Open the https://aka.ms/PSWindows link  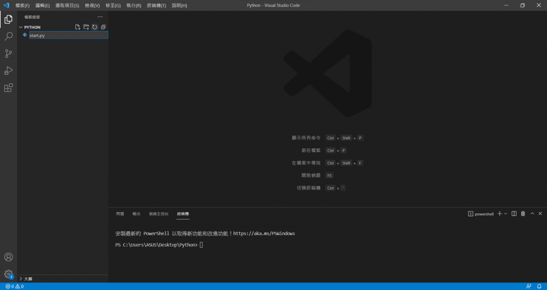264,233
